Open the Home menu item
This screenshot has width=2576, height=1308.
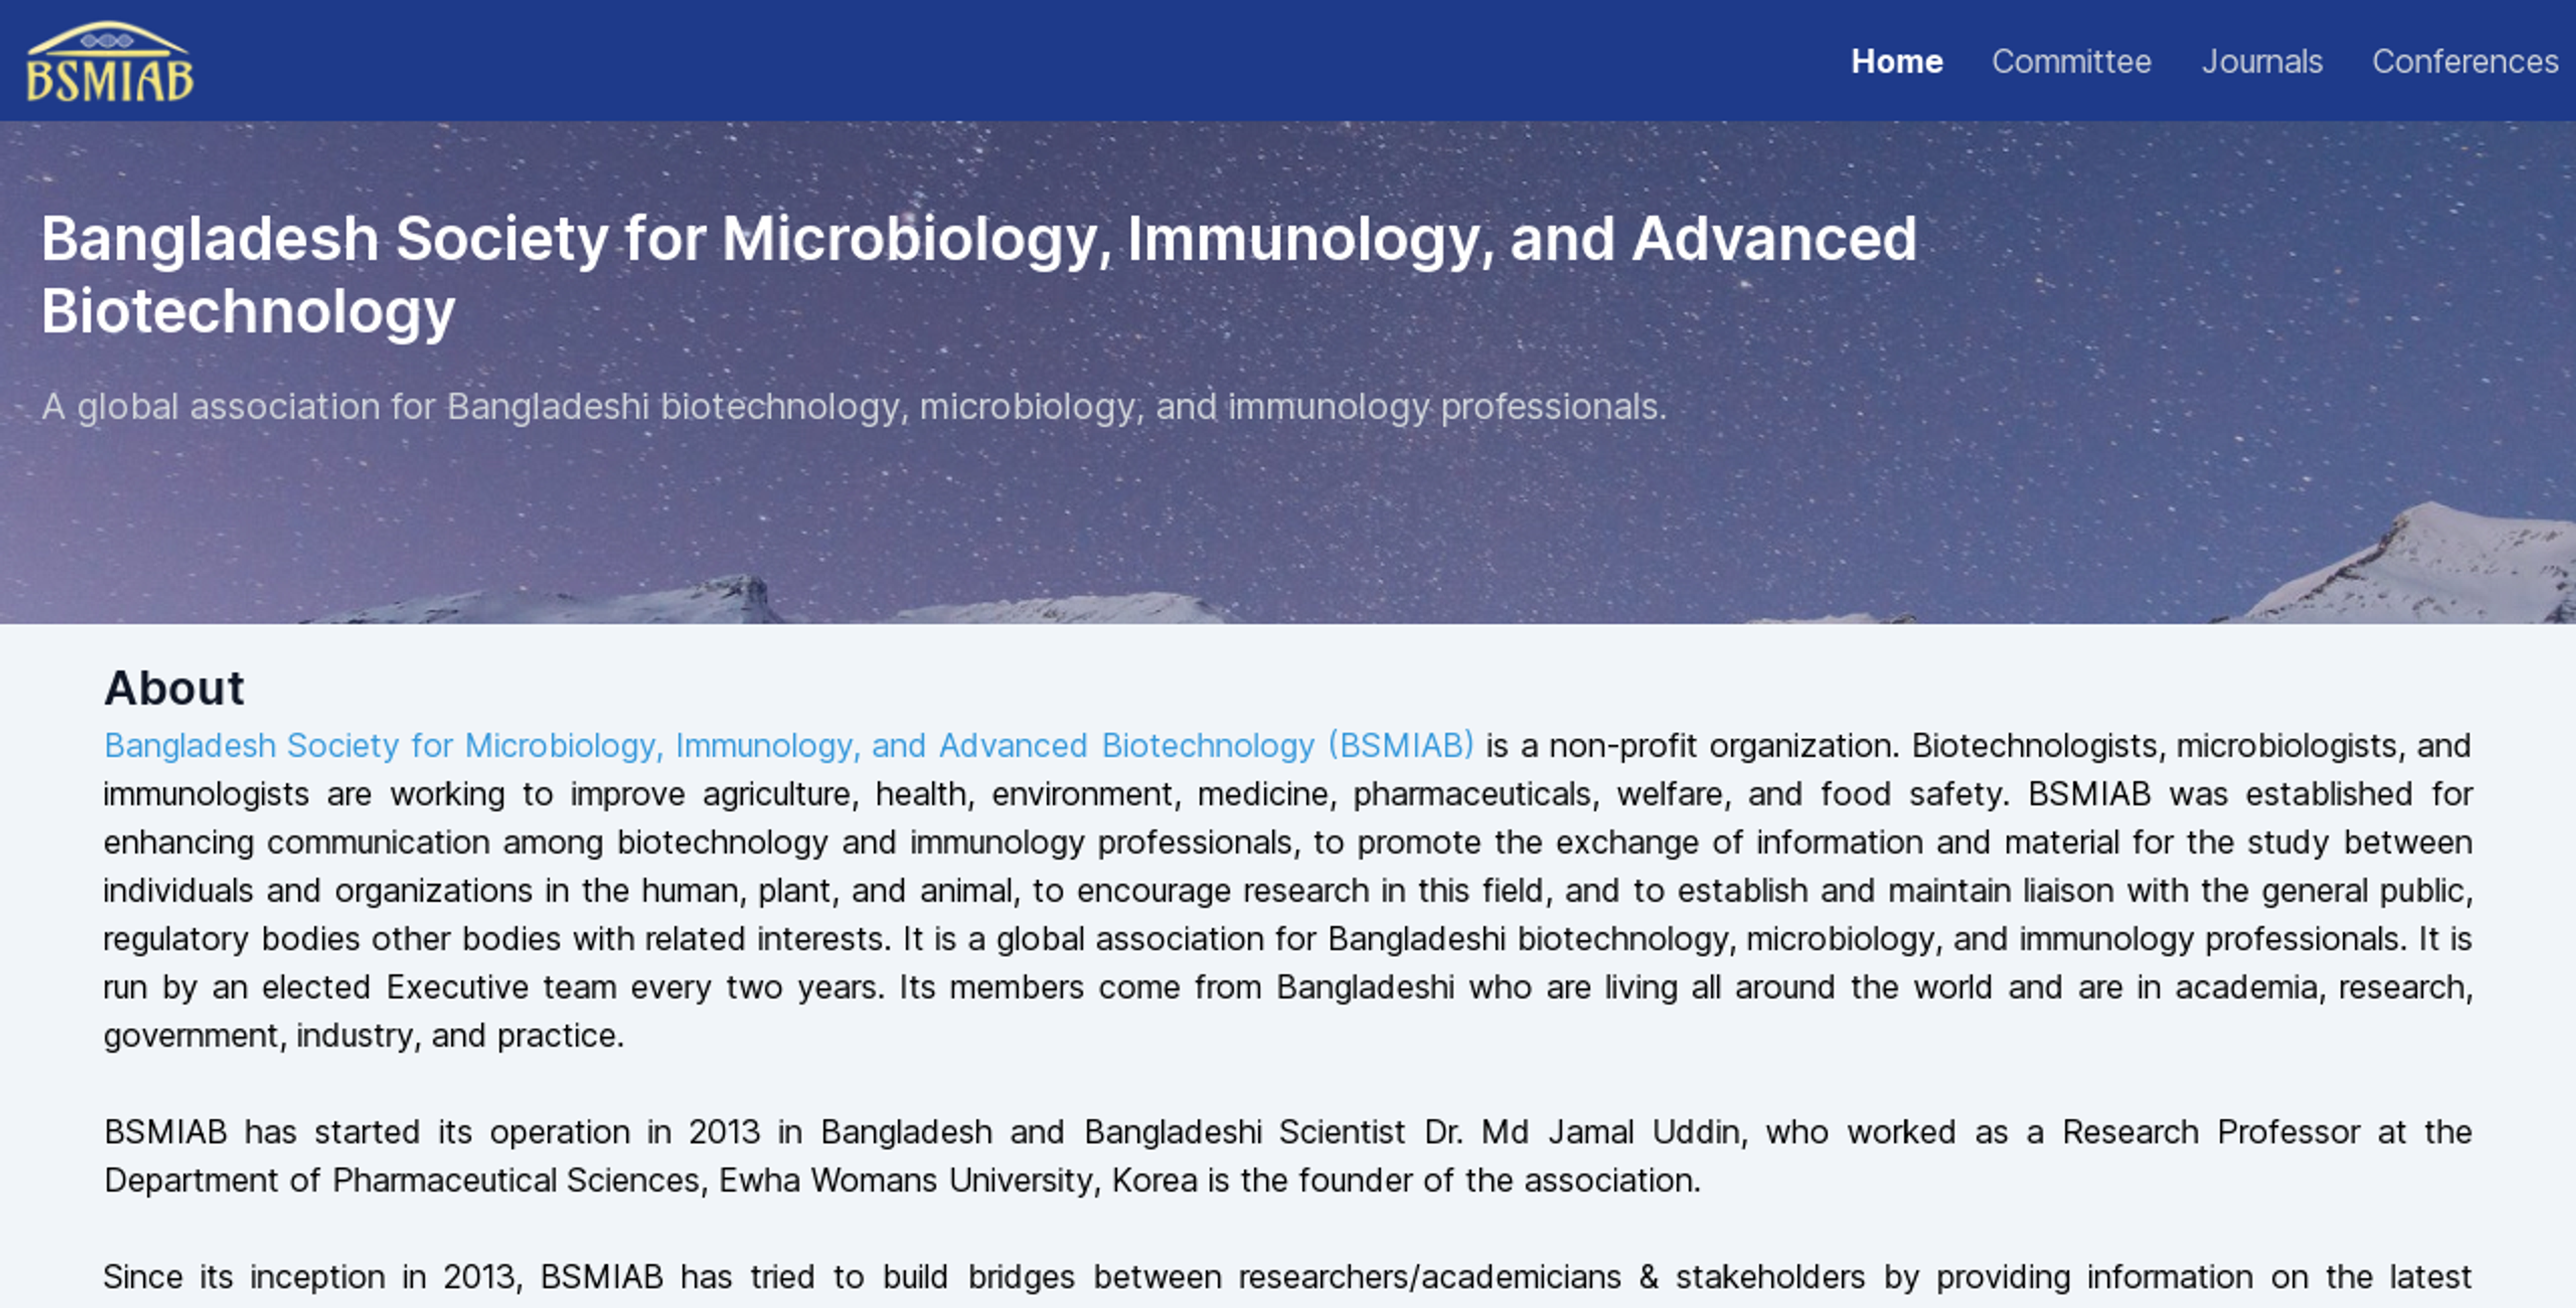[1896, 61]
